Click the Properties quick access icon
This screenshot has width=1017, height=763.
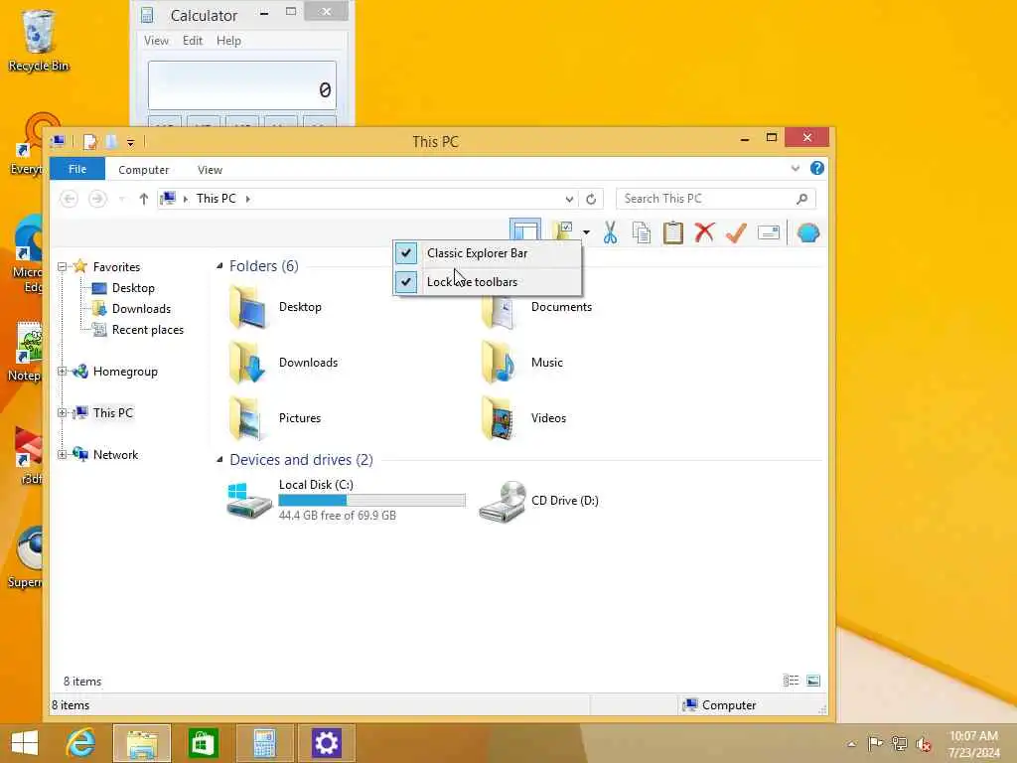click(x=90, y=141)
